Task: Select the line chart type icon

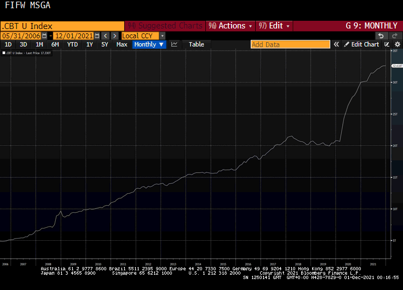Action: pos(174,44)
